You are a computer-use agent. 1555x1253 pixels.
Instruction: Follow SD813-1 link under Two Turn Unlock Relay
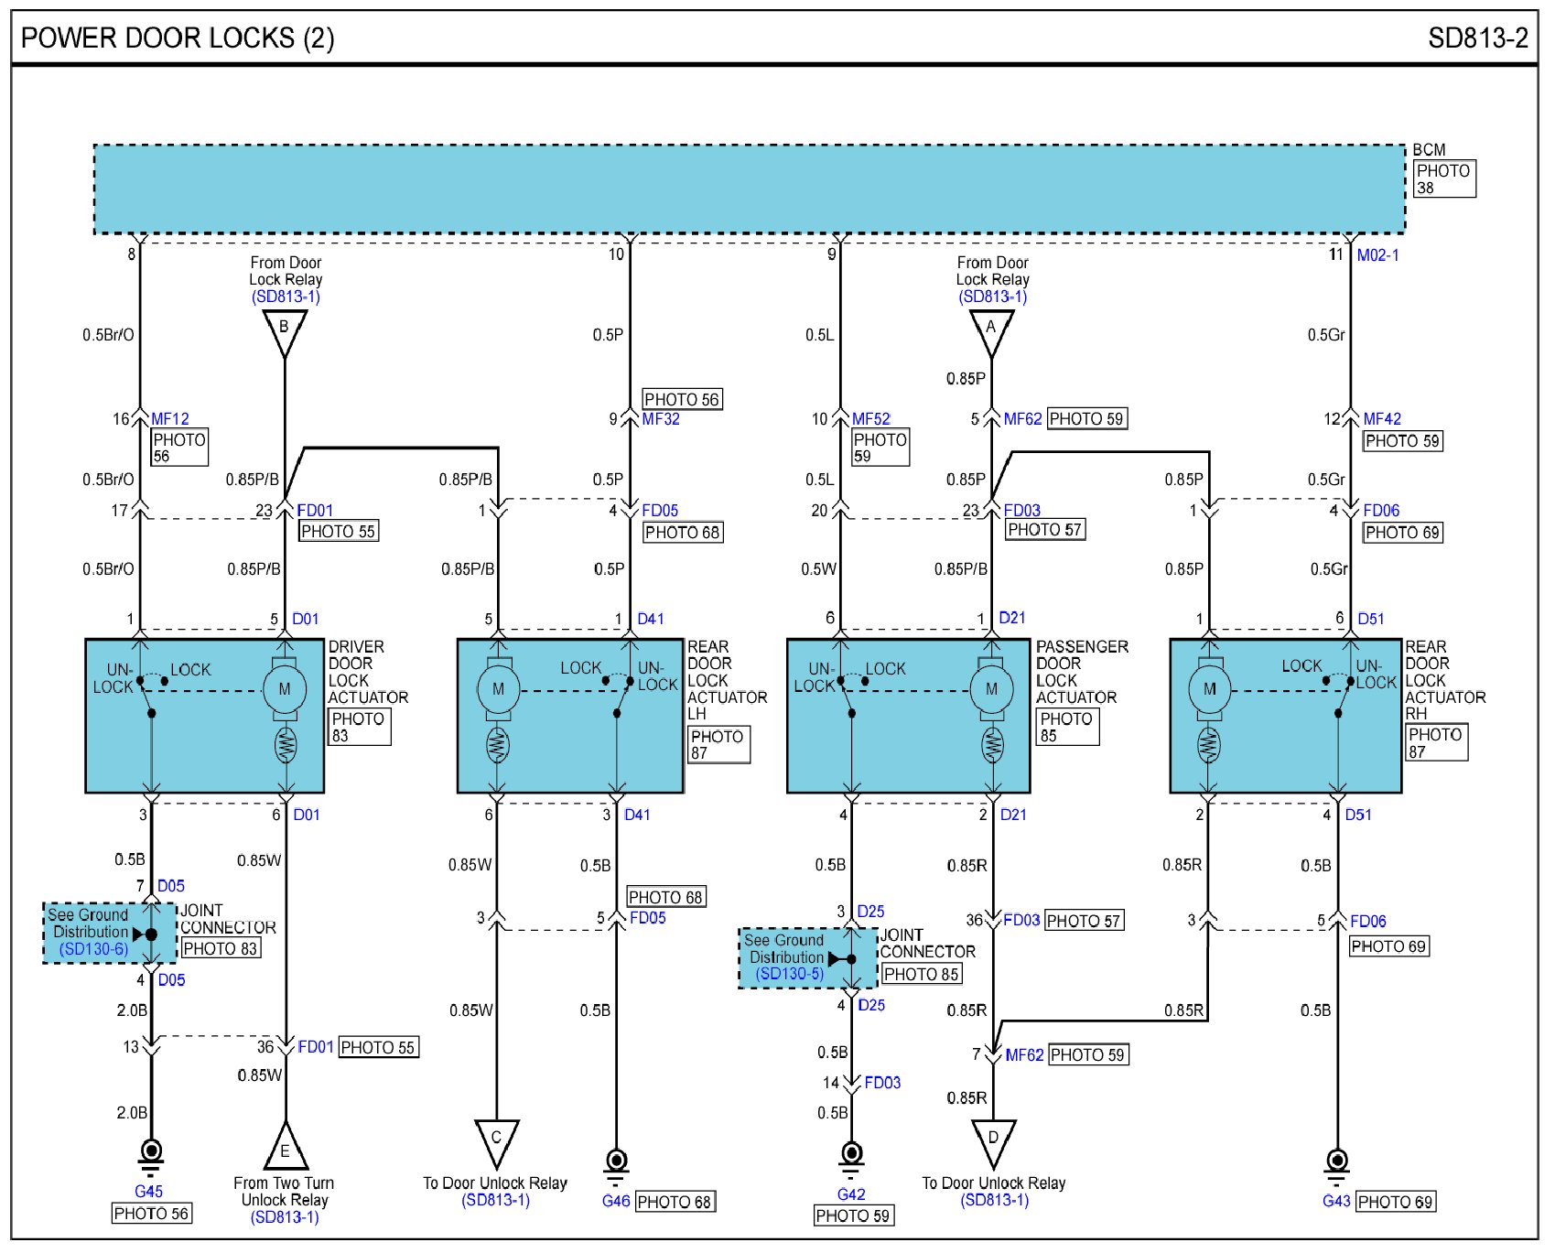(x=285, y=1217)
